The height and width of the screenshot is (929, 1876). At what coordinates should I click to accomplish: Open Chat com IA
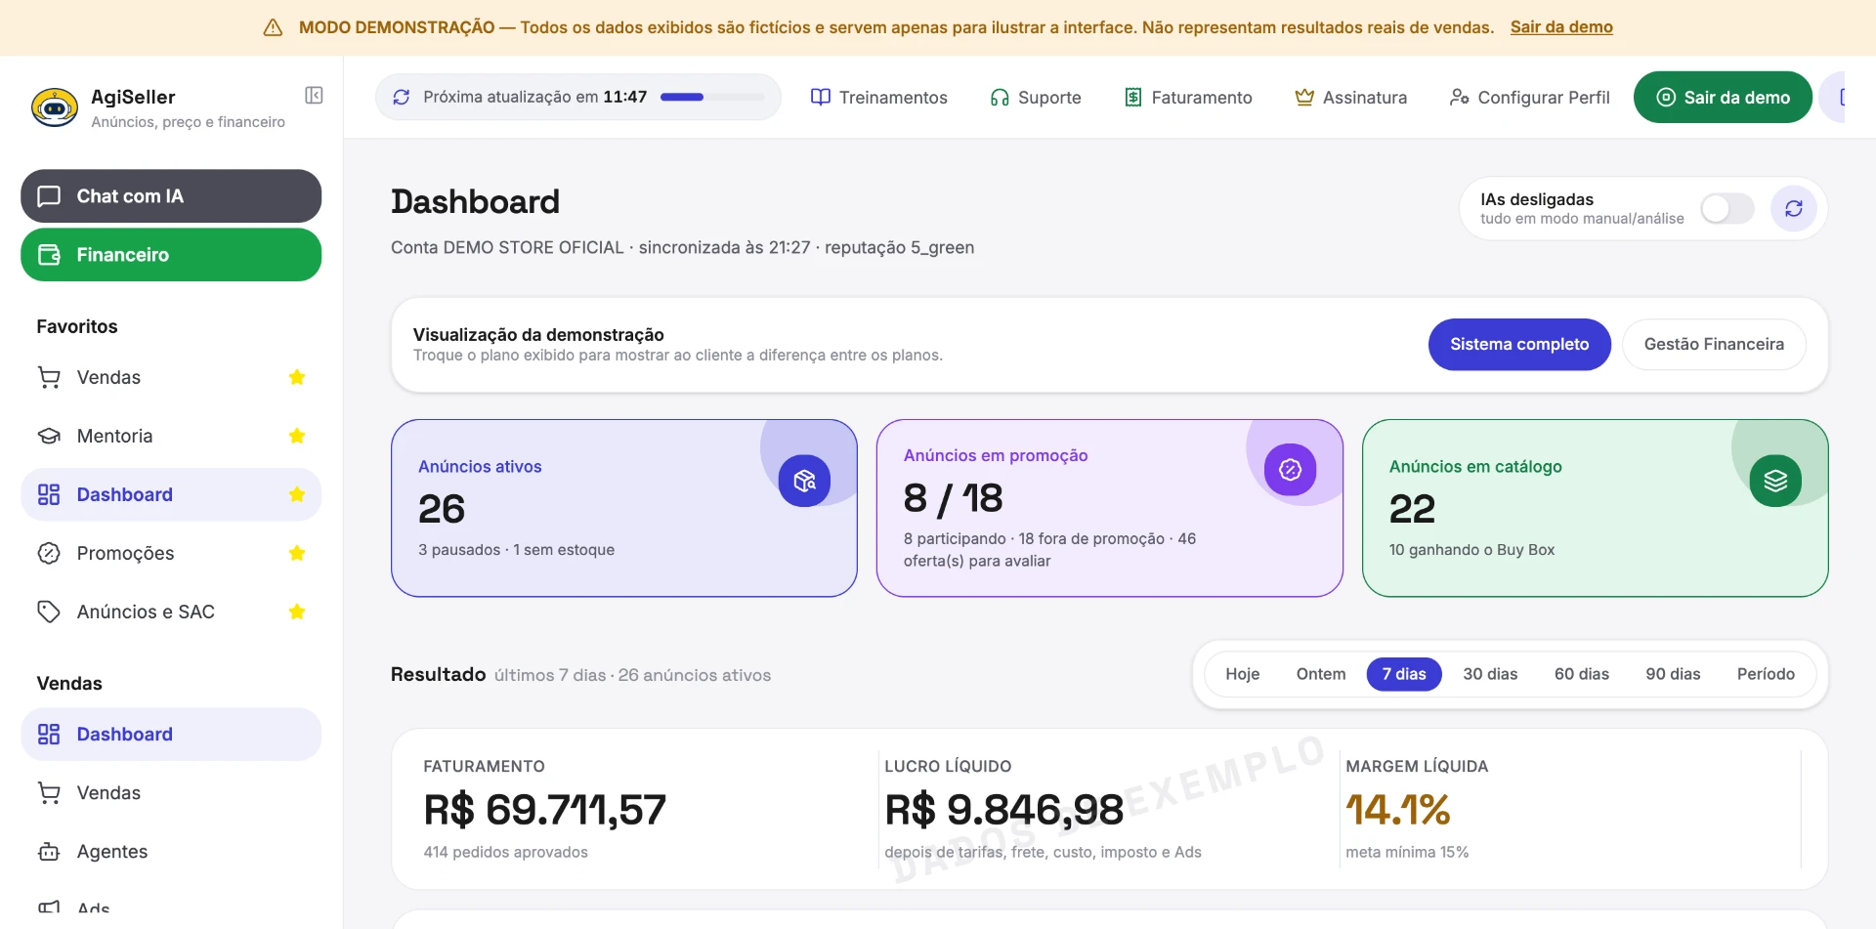(171, 196)
